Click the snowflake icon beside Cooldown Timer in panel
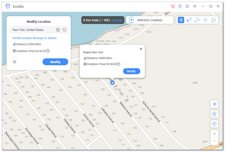This screenshot has width=225, height=152. tap(14, 51)
